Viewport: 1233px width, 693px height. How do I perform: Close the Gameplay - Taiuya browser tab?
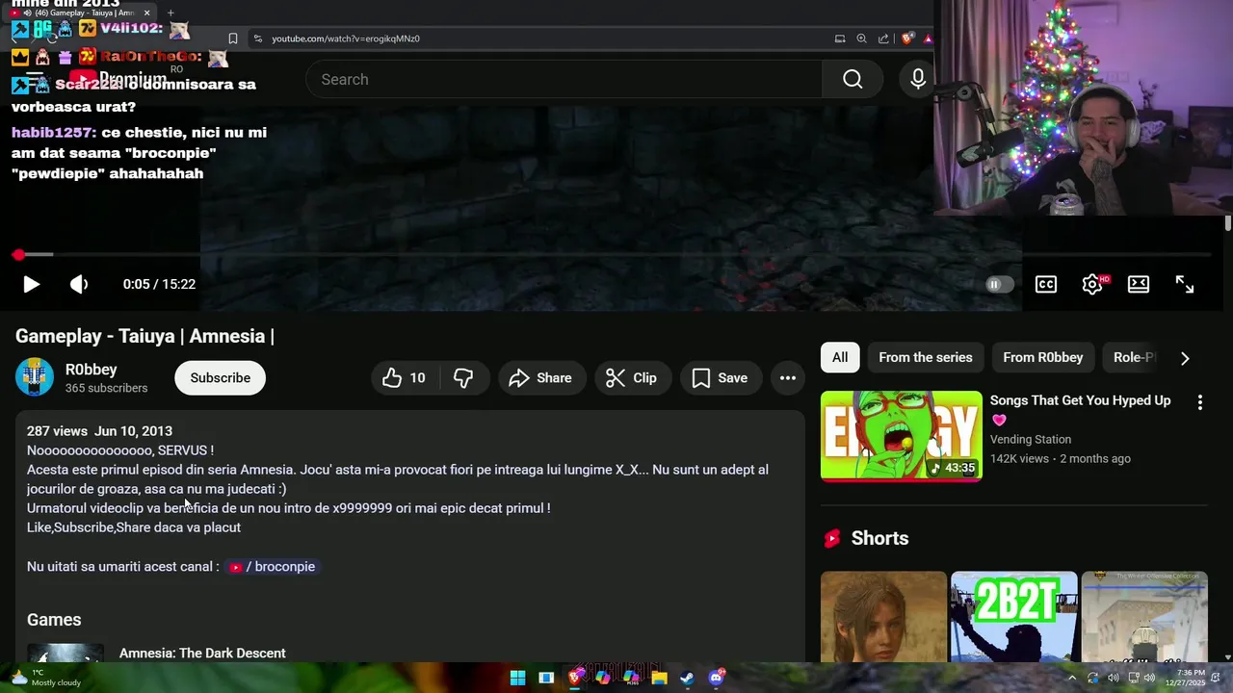(145, 13)
